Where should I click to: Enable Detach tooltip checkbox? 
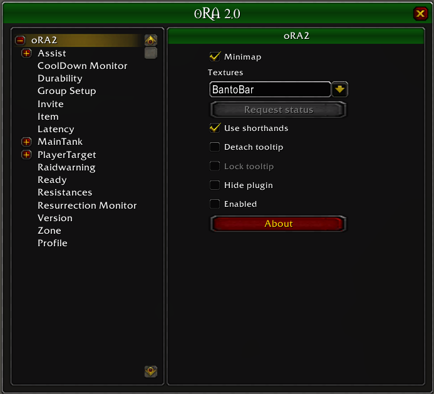pos(215,147)
